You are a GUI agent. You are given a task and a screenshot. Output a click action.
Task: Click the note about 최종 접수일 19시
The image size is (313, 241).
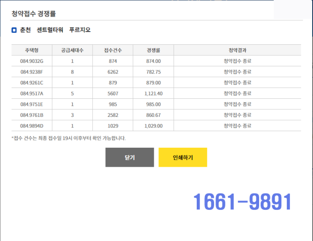[69, 138]
